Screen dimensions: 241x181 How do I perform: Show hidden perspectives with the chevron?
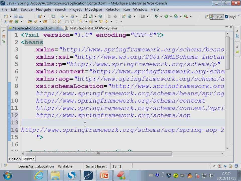pyautogui.click(x=239, y=15)
